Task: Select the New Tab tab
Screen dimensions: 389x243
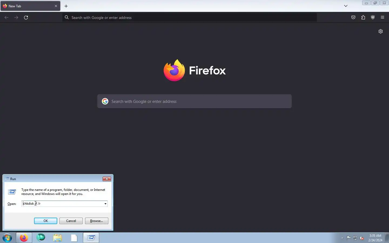Action: (x=30, y=6)
